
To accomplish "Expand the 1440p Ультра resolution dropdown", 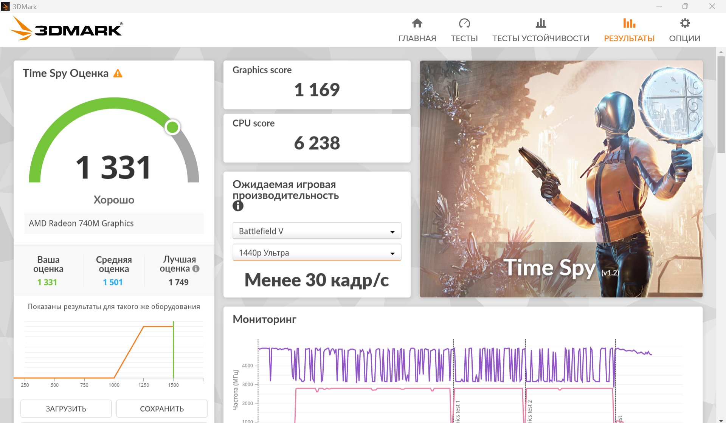I will pos(317,253).
